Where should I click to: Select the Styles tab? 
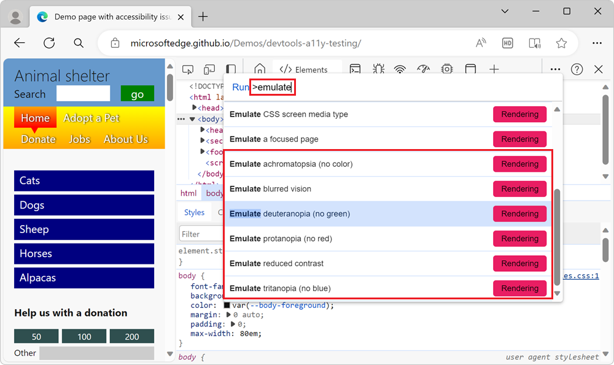[194, 212]
